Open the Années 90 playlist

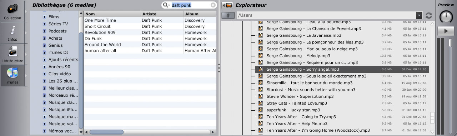(x=59, y=67)
